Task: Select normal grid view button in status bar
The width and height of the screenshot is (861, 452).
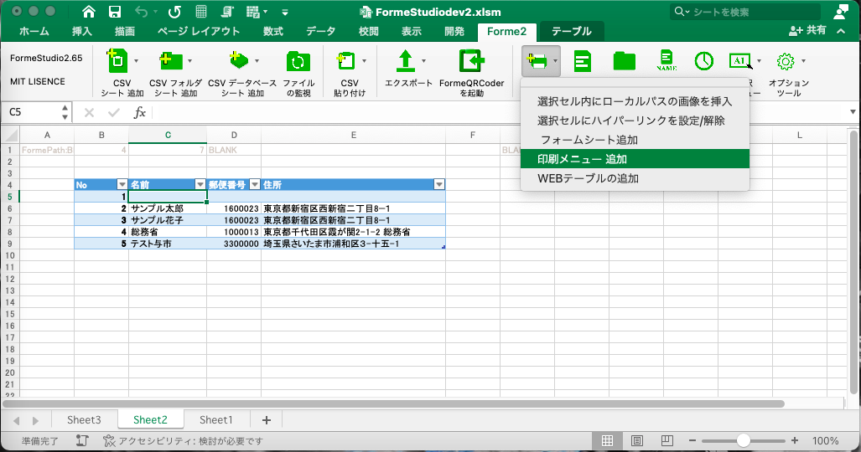Action: (608, 440)
